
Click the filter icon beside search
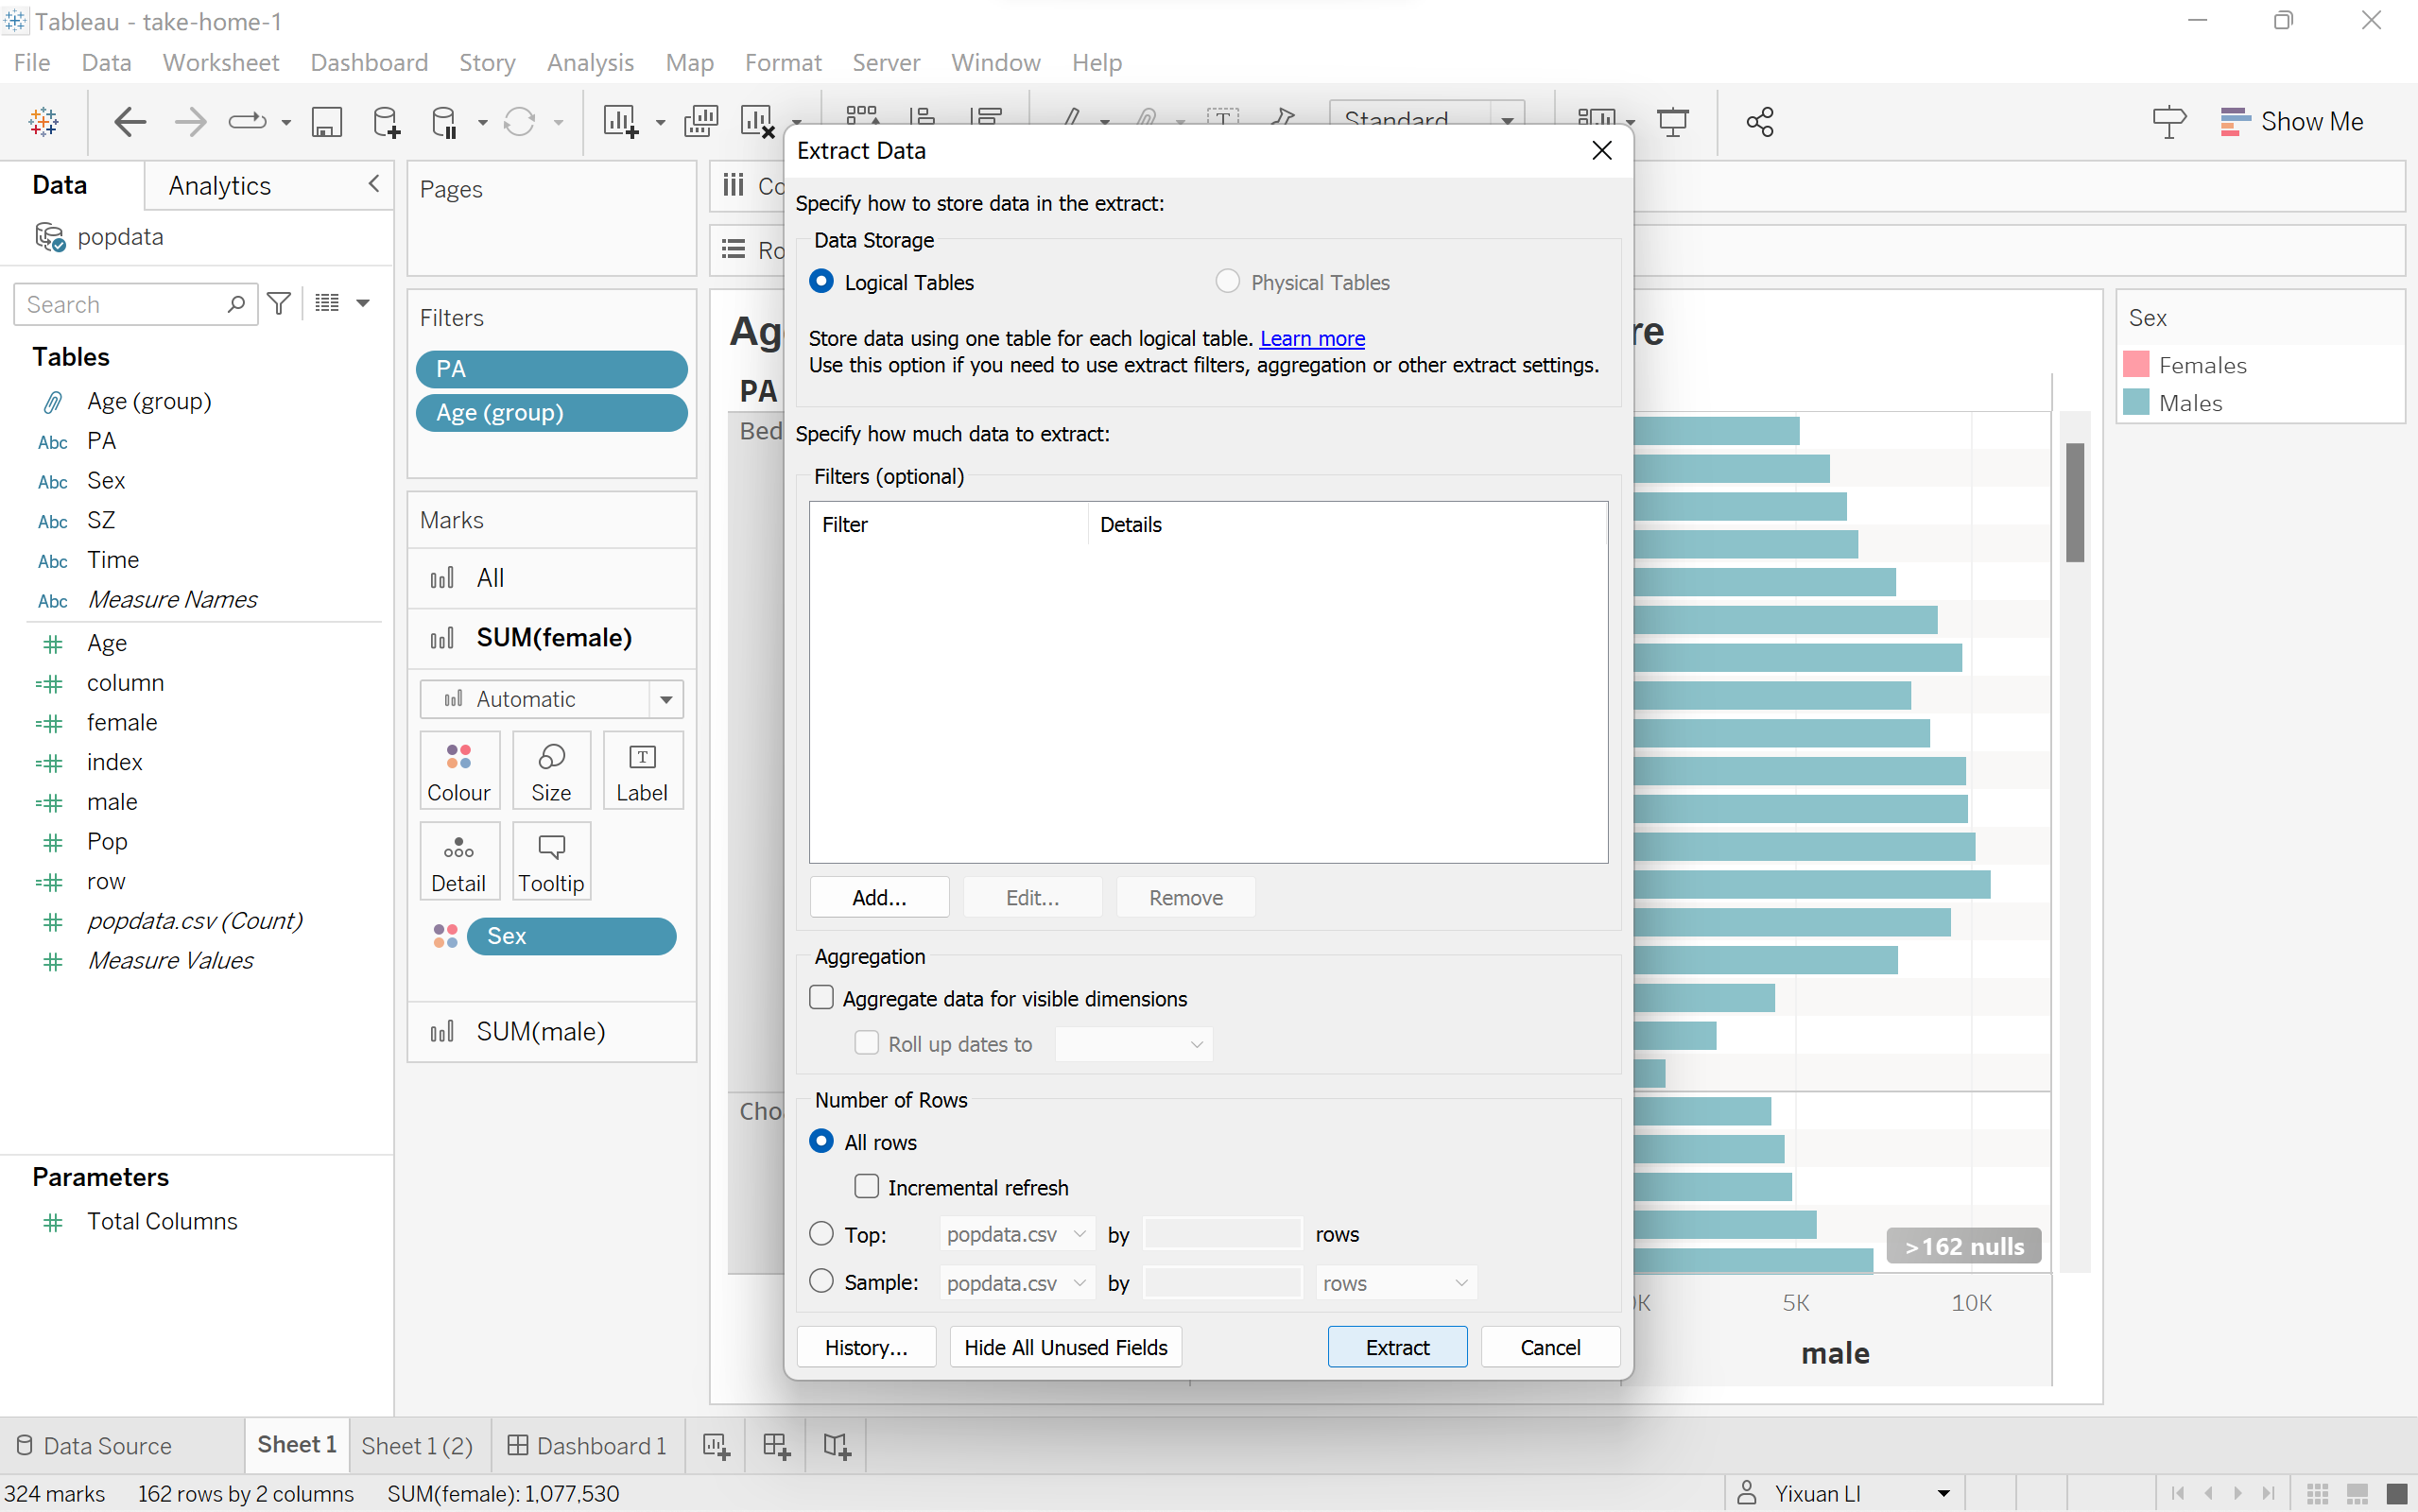pyautogui.click(x=280, y=303)
